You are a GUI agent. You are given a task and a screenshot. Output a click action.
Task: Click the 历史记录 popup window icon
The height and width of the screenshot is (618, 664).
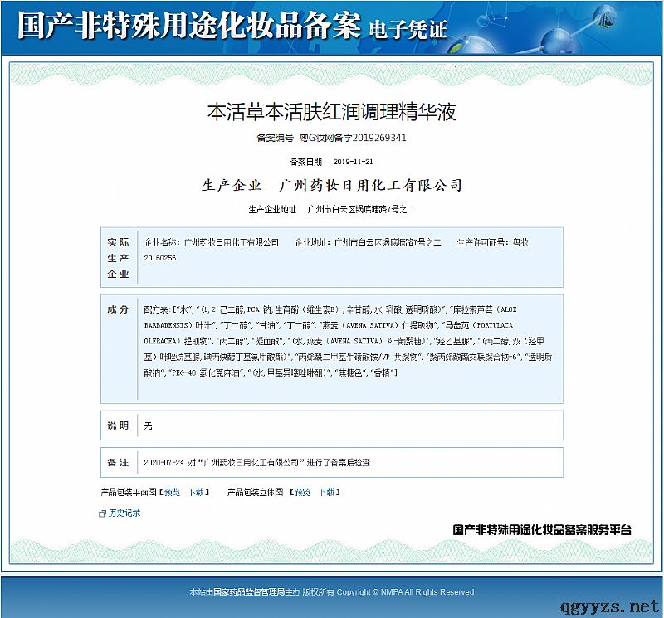point(102,513)
